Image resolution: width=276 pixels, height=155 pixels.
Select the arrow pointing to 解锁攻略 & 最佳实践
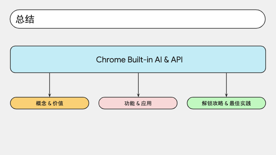pyautogui.click(x=227, y=85)
